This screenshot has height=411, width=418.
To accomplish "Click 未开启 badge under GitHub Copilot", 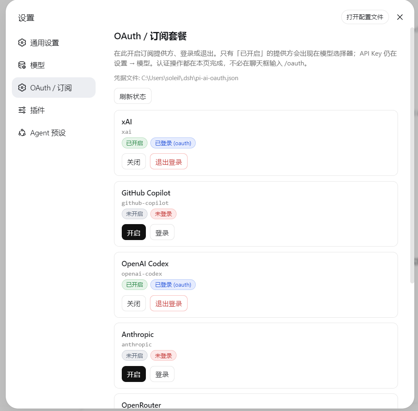I will coord(134,214).
